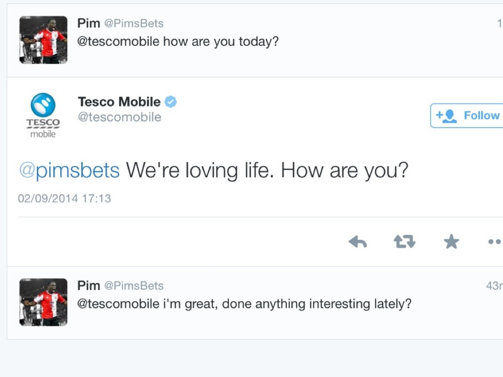Click the Pim name on the top tweet
The height and width of the screenshot is (377, 503).
point(88,23)
